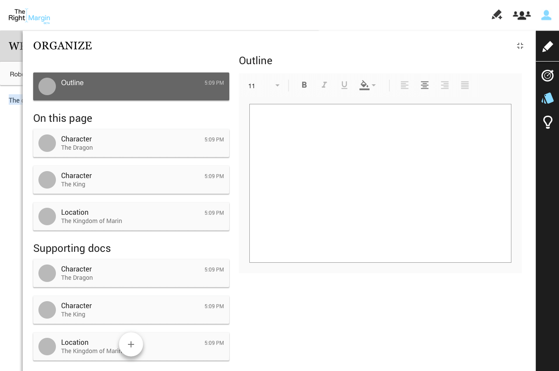Open the goals target icon in sidebar
The width and height of the screenshot is (559, 371).
pos(547,76)
